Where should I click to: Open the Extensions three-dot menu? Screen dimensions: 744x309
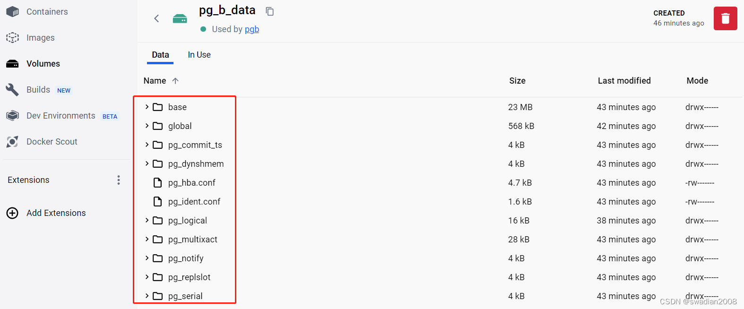pos(119,180)
